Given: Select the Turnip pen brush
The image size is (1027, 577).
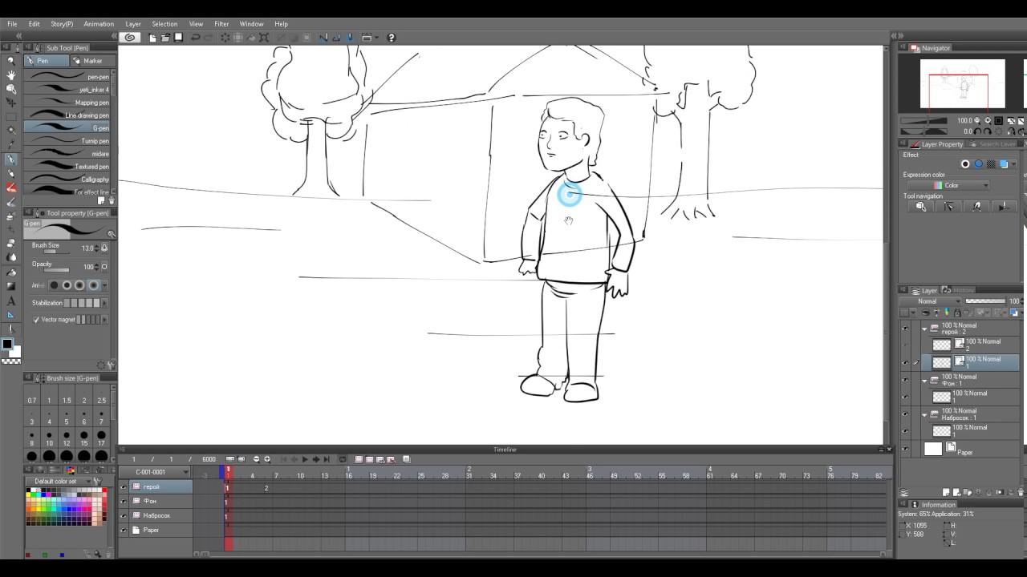Looking at the screenshot, I should click(67, 141).
